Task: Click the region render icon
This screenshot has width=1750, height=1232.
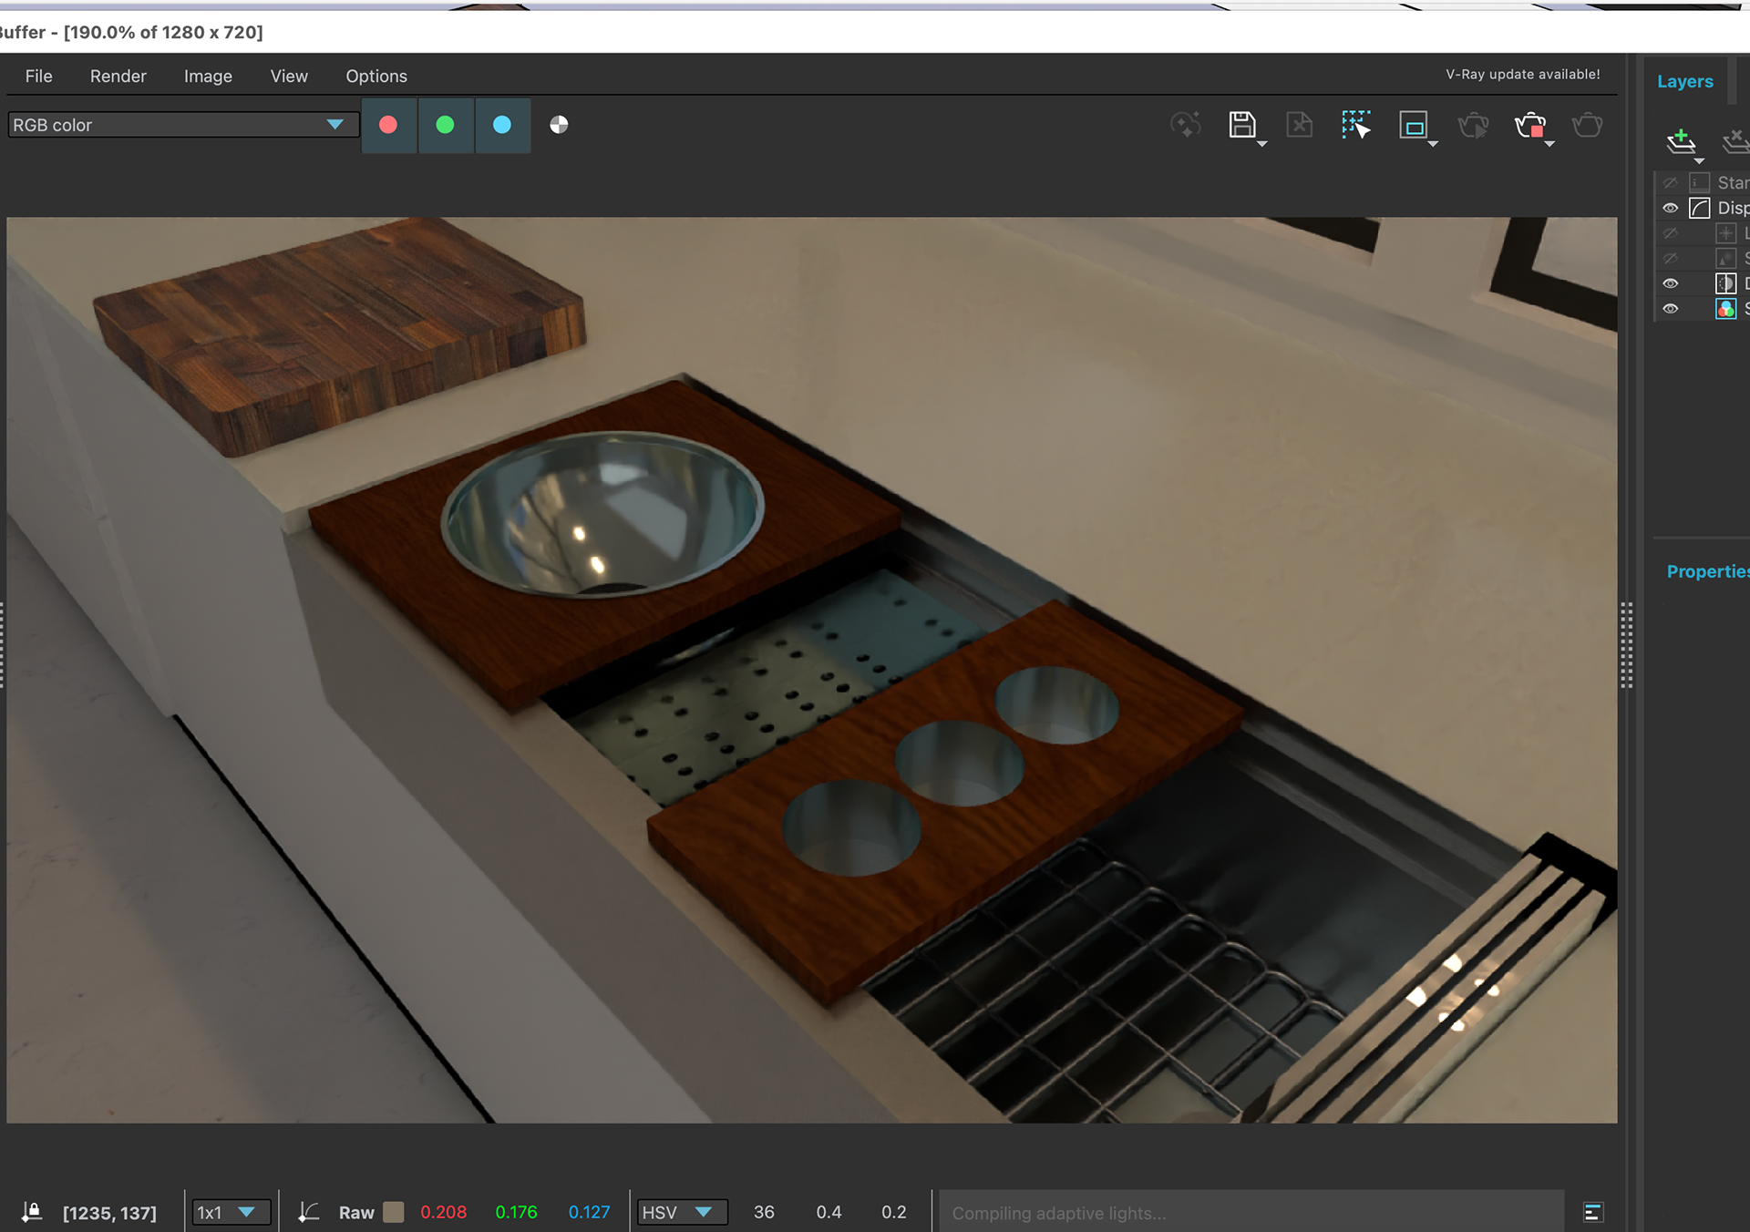Action: (1414, 125)
